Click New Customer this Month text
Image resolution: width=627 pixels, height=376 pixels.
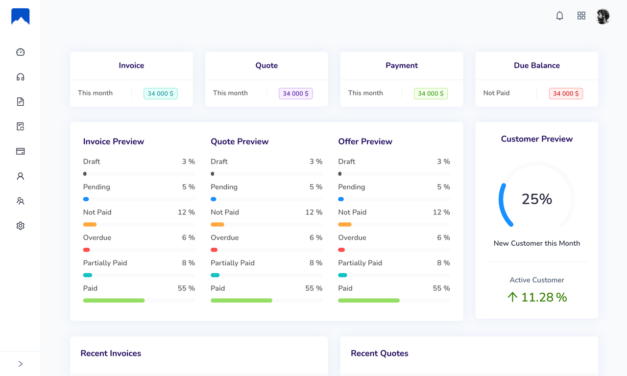point(537,243)
